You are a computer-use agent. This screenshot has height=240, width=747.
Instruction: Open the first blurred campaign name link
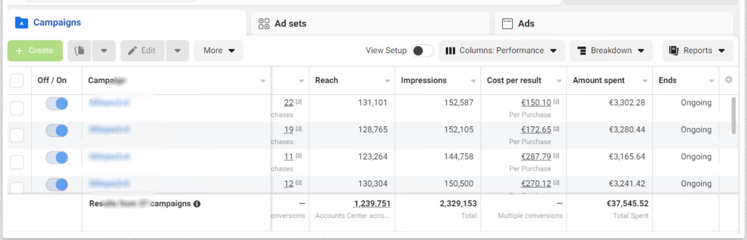click(109, 103)
